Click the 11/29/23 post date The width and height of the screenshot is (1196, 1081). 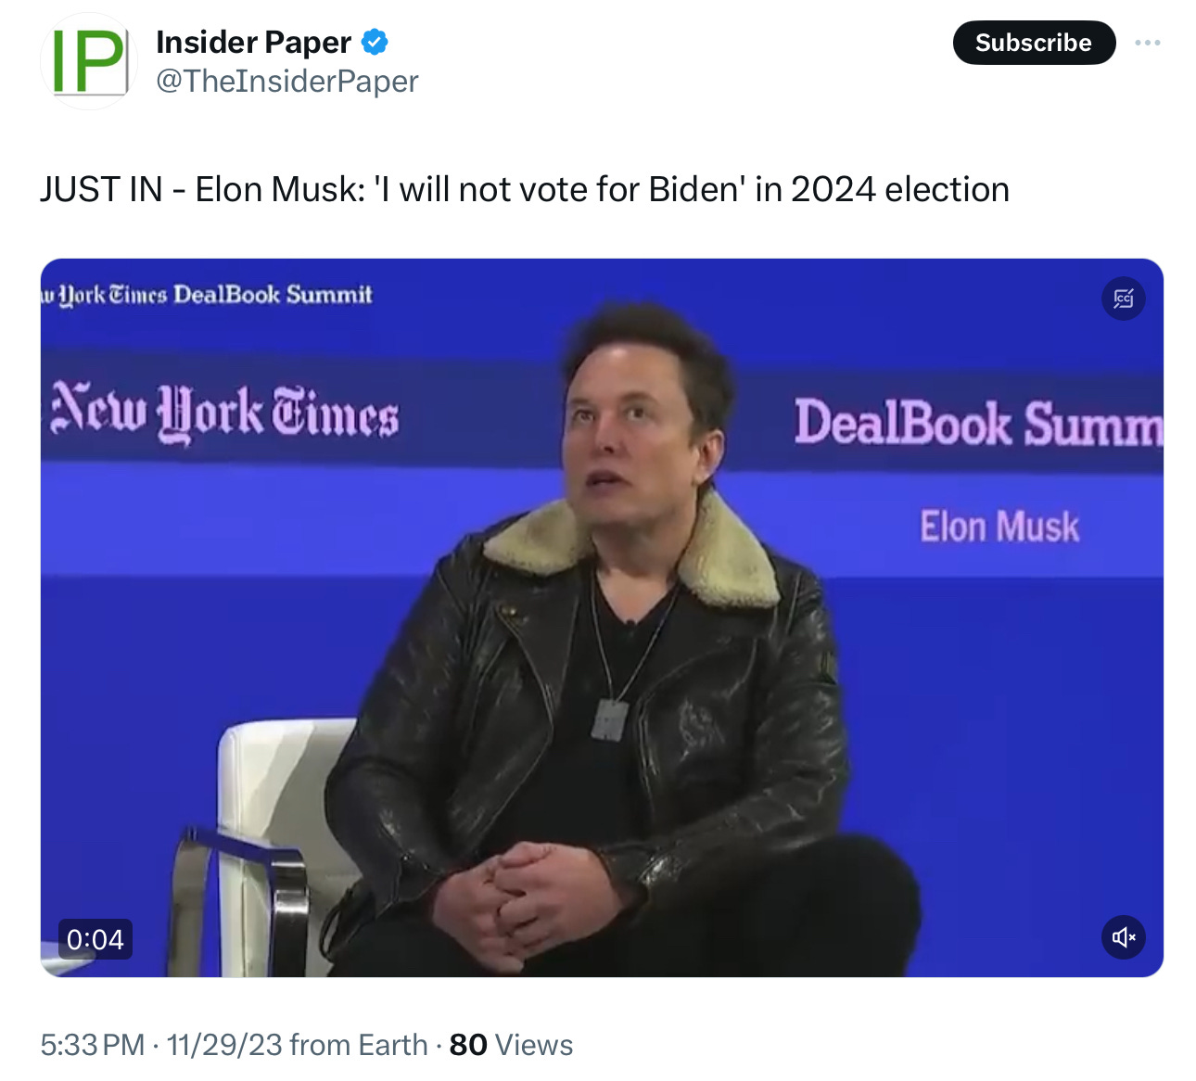pos(224,1045)
